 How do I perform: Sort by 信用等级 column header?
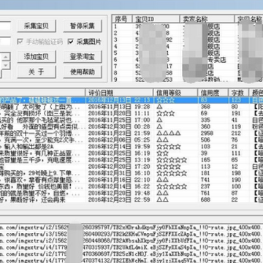pos(175,93)
